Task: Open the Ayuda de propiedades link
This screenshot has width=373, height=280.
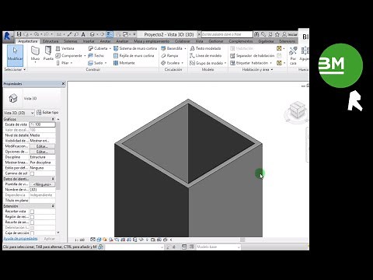Action: 20,239
